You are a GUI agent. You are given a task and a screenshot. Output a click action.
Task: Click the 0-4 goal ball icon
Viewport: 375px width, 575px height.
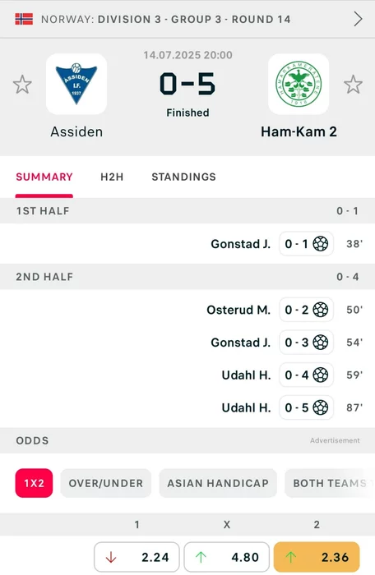(x=320, y=375)
